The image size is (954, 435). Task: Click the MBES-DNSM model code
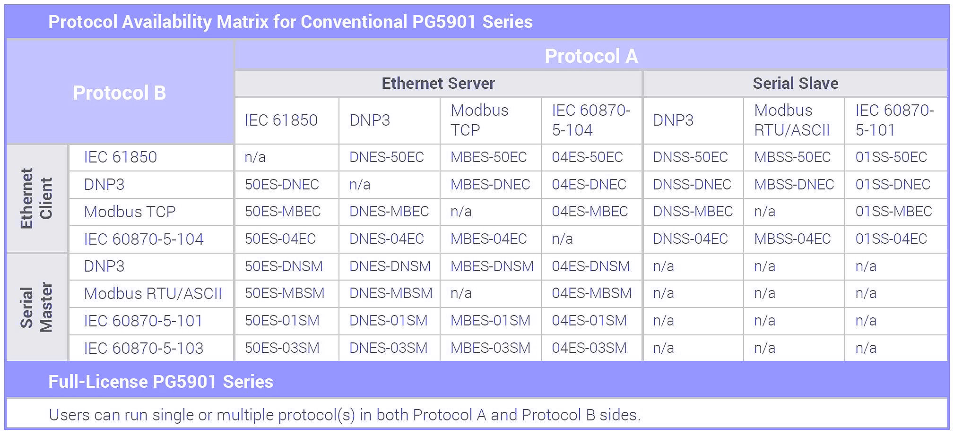pyautogui.click(x=492, y=266)
